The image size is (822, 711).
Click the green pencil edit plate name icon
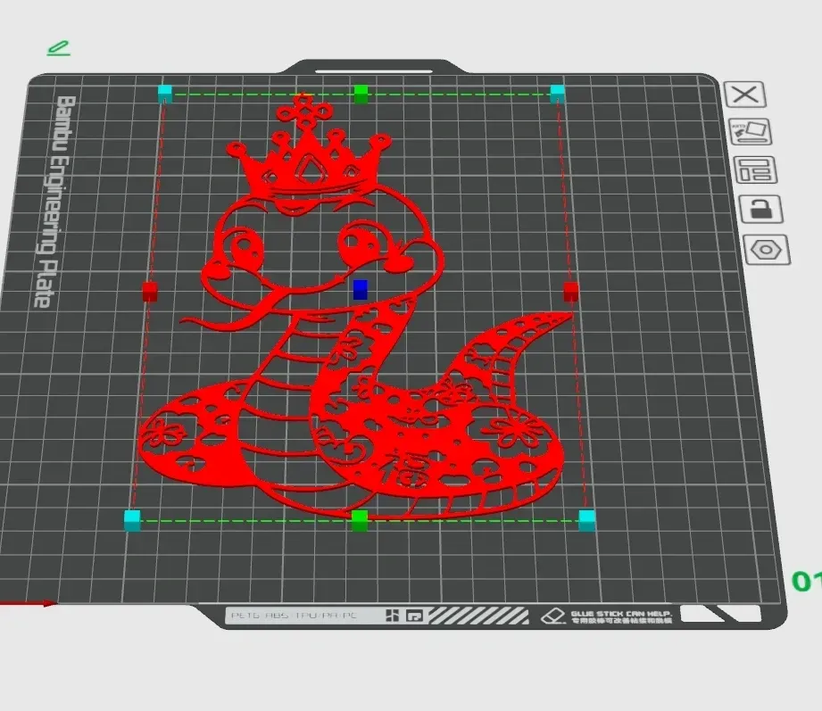click(x=58, y=48)
